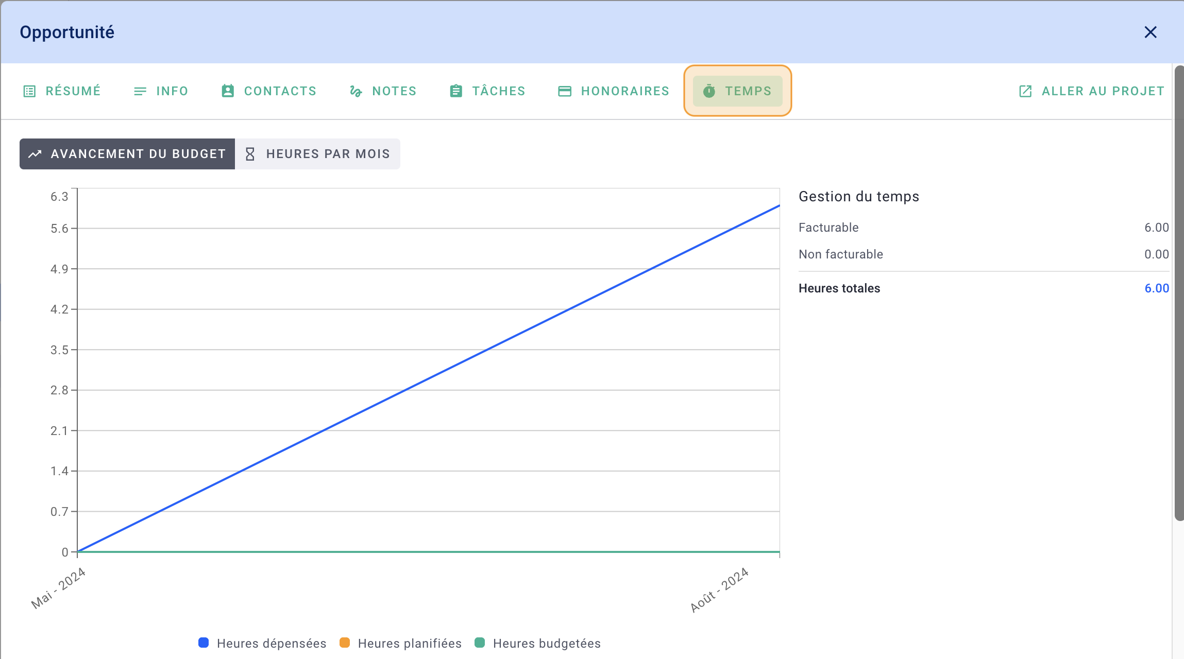Click the trending-up icon on Avancement du budget
The width and height of the screenshot is (1184, 659).
point(35,154)
